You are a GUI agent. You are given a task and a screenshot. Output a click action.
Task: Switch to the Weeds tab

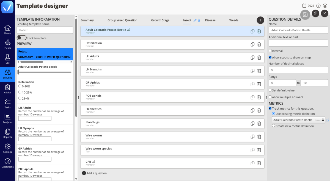pos(234,20)
